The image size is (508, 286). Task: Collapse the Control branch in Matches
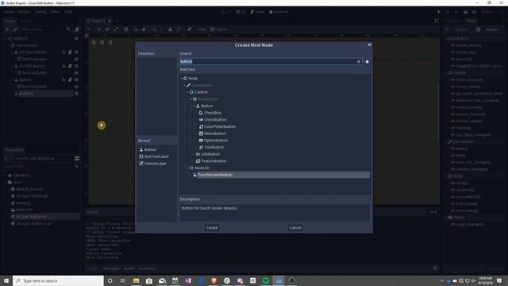point(188,92)
